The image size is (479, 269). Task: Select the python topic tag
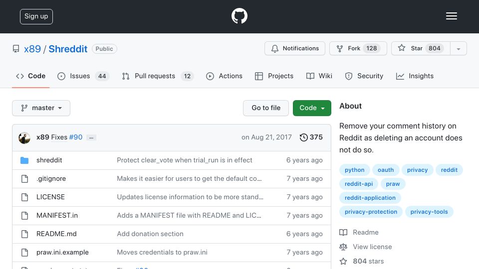(354, 170)
